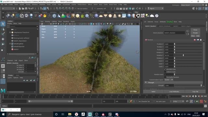Click the Presets button

[x=195, y=33]
